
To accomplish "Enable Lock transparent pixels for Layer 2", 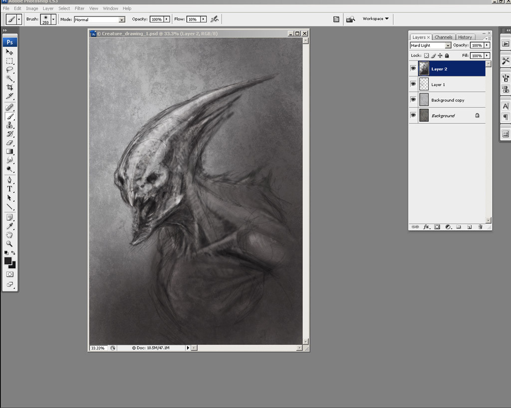I will click(x=427, y=55).
